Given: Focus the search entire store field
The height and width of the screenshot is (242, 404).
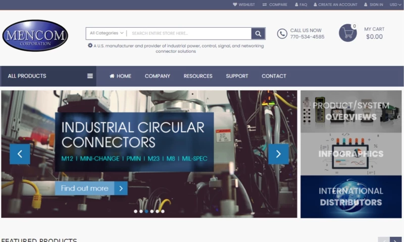Looking at the screenshot, I should (189, 33).
